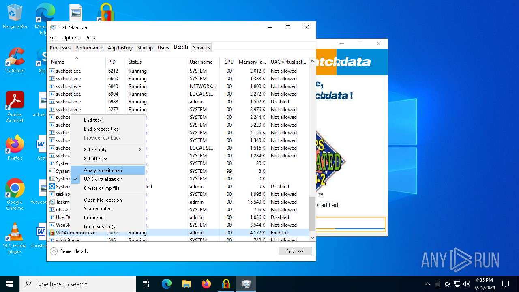Open File Explorer on taskbar
The image size is (519, 292).
pos(186,284)
